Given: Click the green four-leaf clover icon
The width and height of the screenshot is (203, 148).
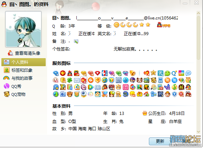Looking at the screenshot, I should pyautogui.click(x=70, y=80).
